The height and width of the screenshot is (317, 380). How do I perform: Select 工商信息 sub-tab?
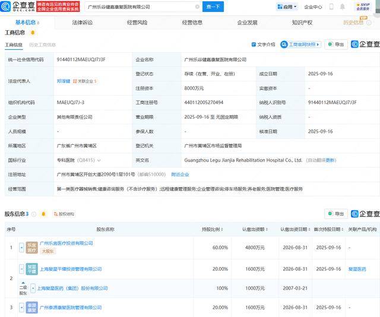coord(14,45)
